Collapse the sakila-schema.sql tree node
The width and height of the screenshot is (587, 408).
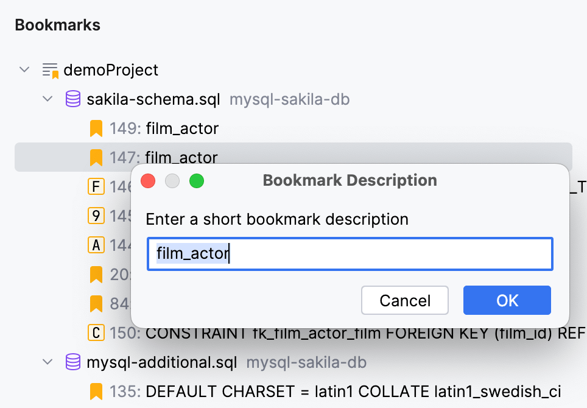[47, 99]
